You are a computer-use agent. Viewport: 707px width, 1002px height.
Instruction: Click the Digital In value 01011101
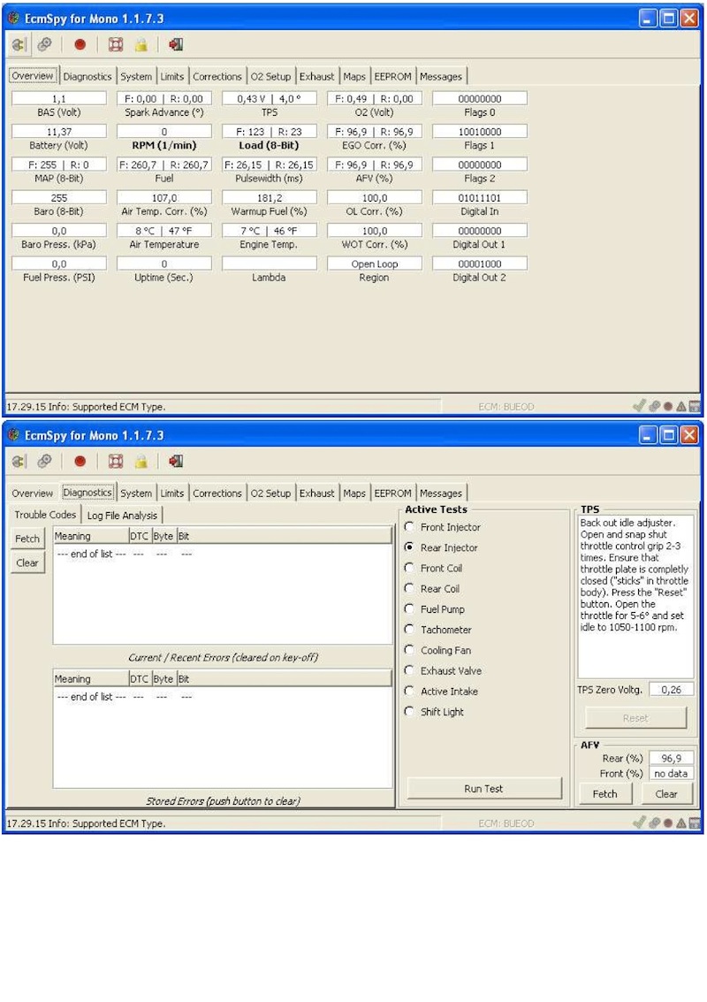[480, 198]
